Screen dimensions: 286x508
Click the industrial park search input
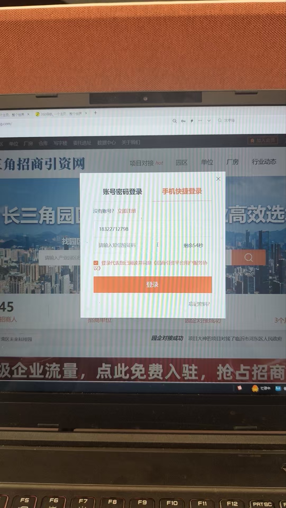click(60, 258)
